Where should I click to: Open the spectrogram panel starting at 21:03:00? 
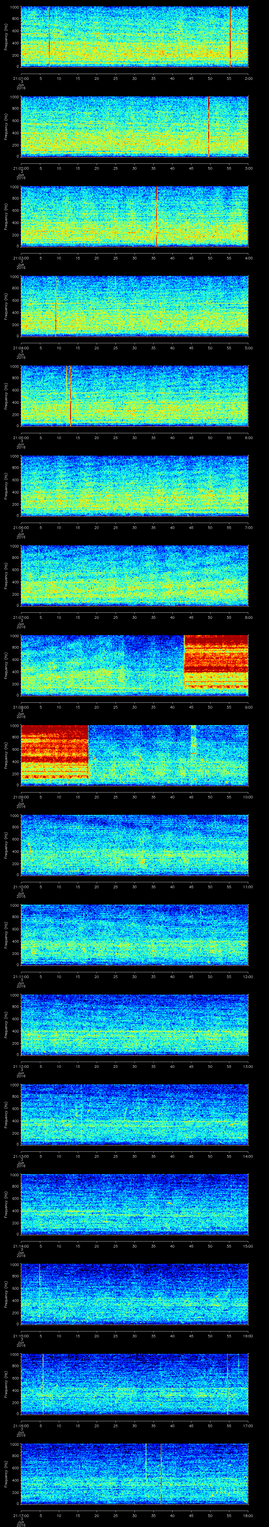pyautogui.click(x=134, y=216)
